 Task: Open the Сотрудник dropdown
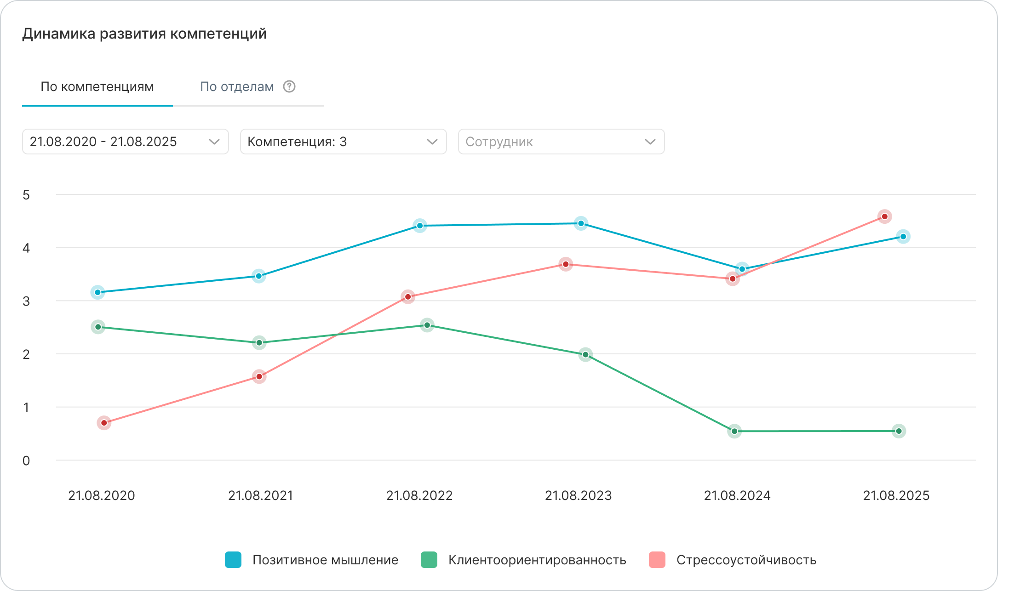pyautogui.click(x=562, y=142)
